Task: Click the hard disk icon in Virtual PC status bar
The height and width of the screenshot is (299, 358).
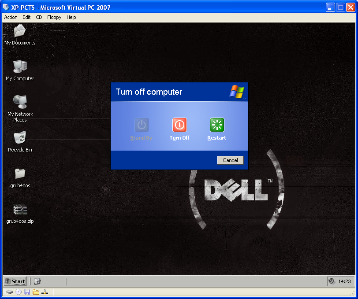Action: tap(9, 292)
